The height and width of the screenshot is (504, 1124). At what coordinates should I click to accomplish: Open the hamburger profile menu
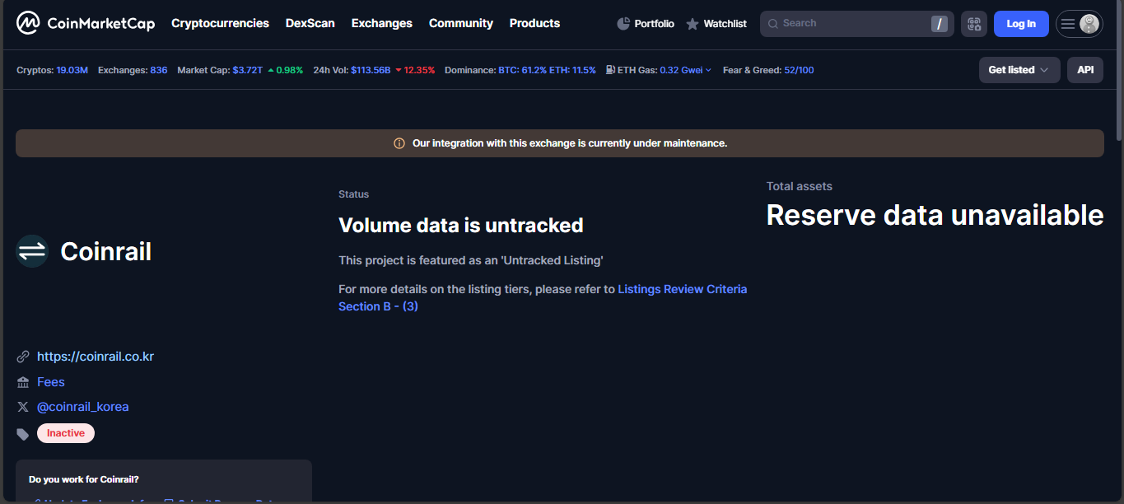tap(1080, 24)
